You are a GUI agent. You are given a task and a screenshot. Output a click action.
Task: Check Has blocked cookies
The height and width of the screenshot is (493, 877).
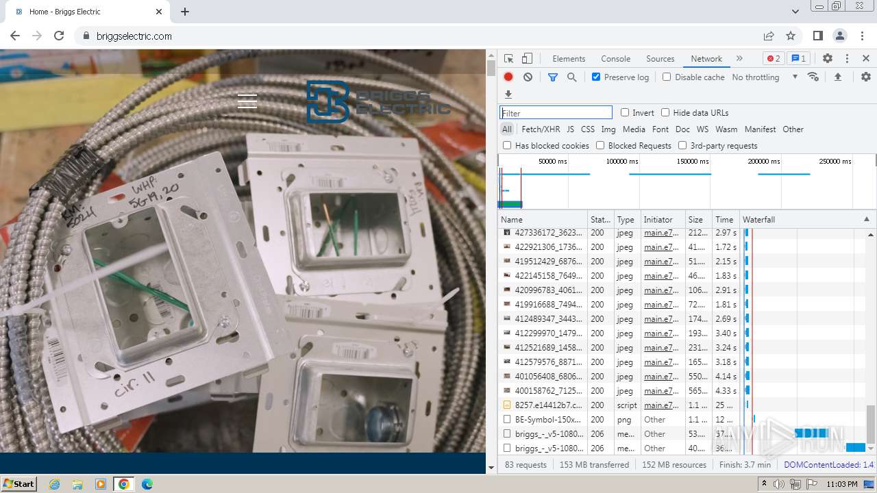pos(507,146)
